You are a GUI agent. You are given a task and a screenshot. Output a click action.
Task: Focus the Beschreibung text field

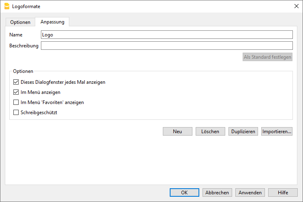click(166, 46)
